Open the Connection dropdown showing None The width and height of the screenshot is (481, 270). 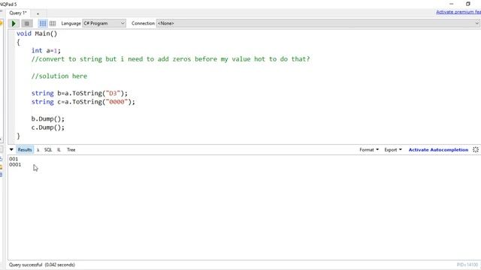tap(318, 23)
